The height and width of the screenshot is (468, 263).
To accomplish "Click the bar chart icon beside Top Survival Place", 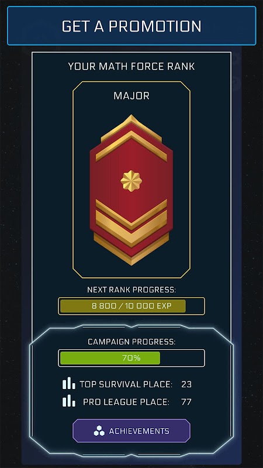I will [69, 383].
